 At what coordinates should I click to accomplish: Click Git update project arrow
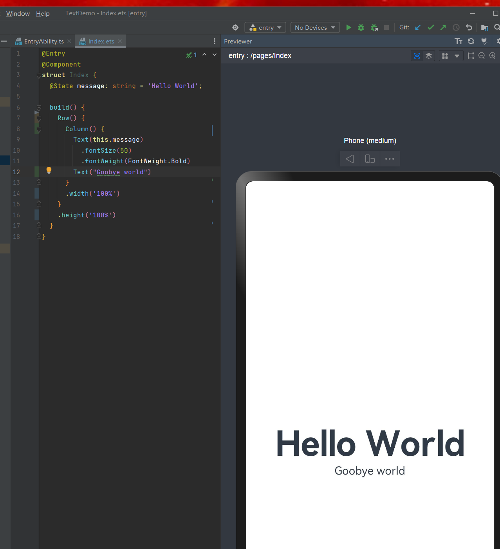coord(418,27)
